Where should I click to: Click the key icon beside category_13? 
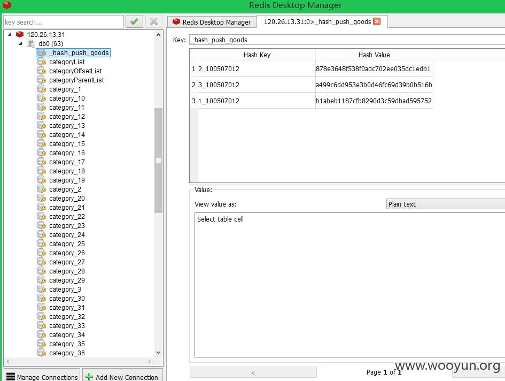(x=42, y=126)
